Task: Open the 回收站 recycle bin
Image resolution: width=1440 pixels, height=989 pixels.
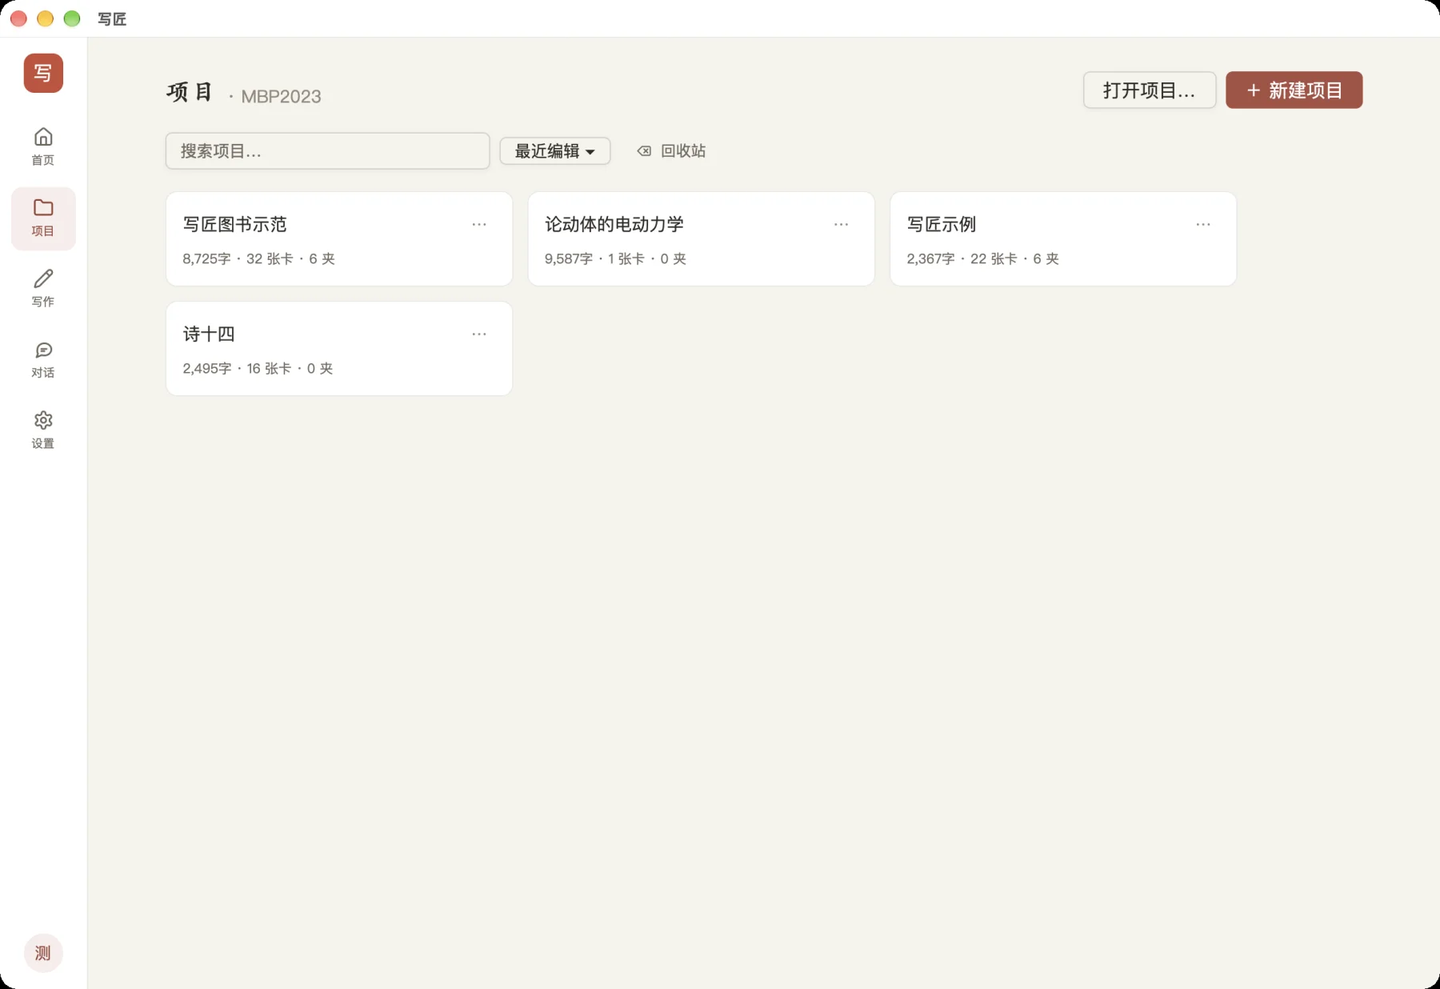Action: [671, 151]
